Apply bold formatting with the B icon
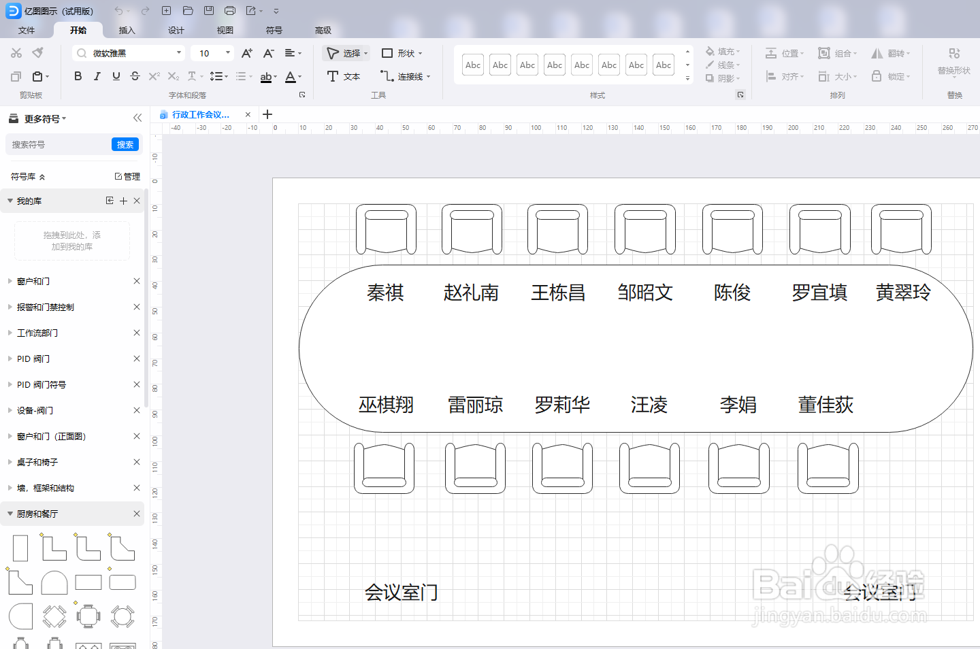The image size is (980, 649). coord(78,76)
